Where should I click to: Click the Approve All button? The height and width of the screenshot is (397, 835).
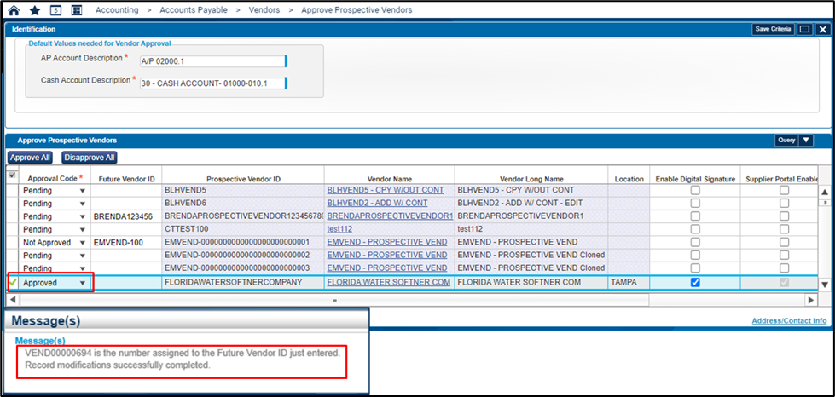(31, 158)
